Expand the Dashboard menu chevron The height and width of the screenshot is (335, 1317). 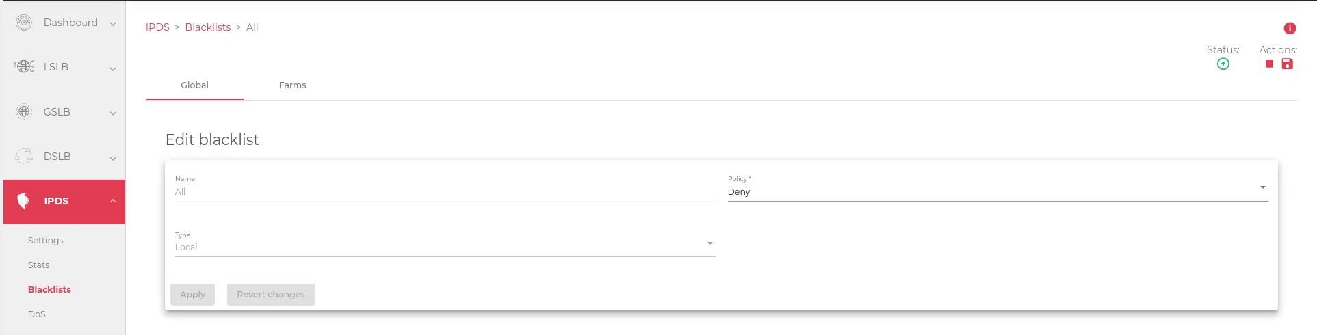click(113, 23)
